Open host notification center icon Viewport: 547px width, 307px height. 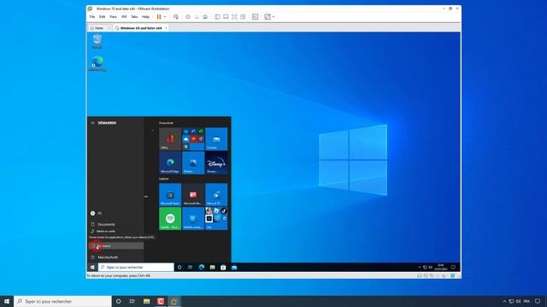tap(538, 301)
